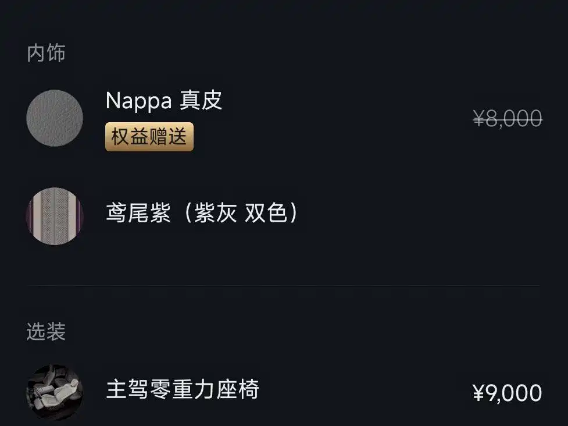Viewport: 568px width, 426px height.
Task: Click the divider line above 选装 section
Action: (284, 286)
